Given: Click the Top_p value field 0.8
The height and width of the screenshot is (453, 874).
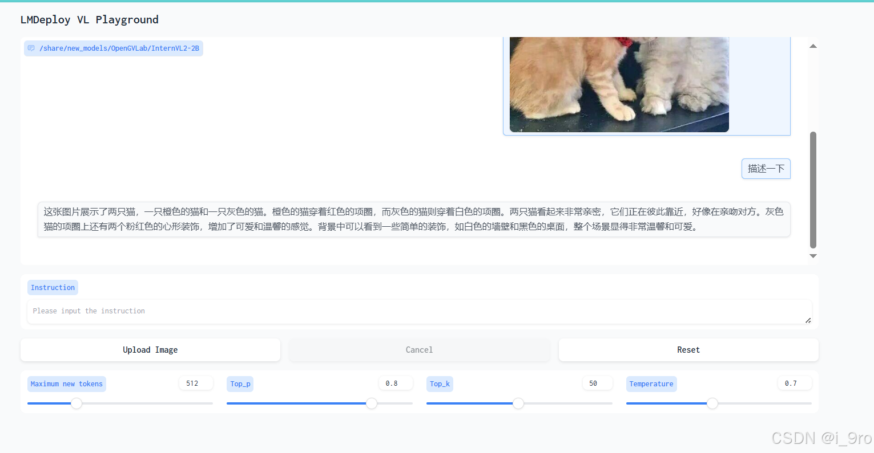Looking at the screenshot, I should coord(396,383).
